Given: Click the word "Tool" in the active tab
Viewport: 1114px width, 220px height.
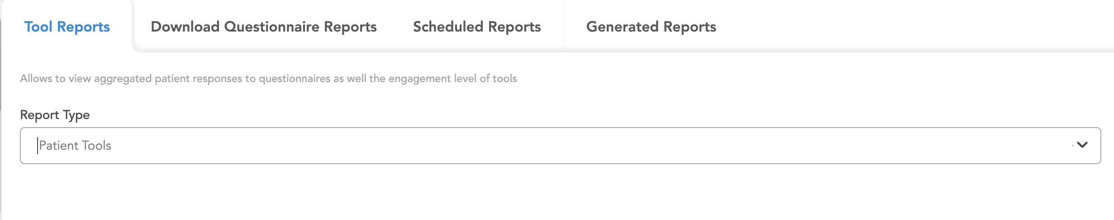Looking at the screenshot, I should [x=38, y=27].
